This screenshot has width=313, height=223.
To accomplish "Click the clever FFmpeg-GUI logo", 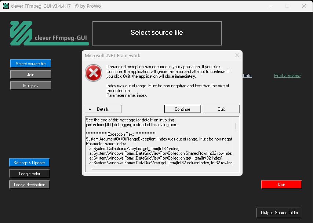I will (x=49, y=33).
